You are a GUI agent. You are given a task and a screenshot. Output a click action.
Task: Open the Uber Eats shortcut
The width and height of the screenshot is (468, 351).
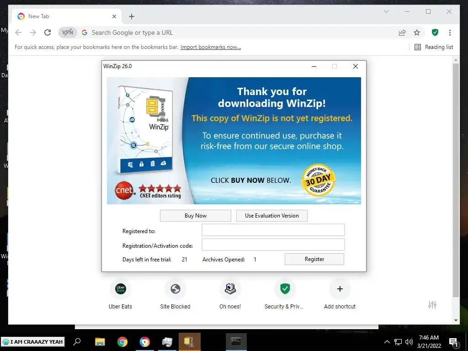(x=120, y=294)
